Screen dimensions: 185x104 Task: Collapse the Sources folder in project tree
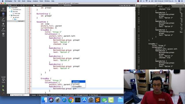[x=10, y=12]
